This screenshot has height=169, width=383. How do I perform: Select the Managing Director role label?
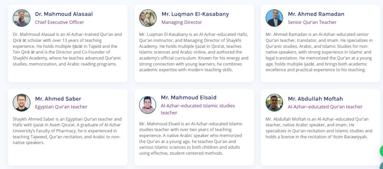coord(181,22)
